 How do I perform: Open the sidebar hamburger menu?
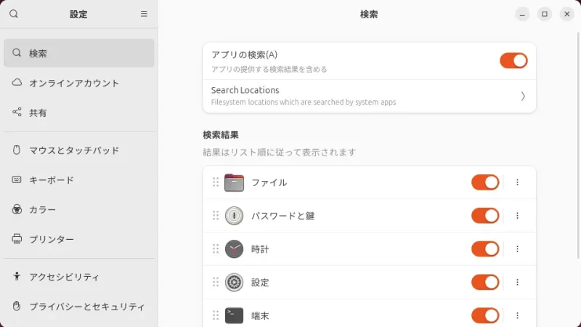point(144,14)
